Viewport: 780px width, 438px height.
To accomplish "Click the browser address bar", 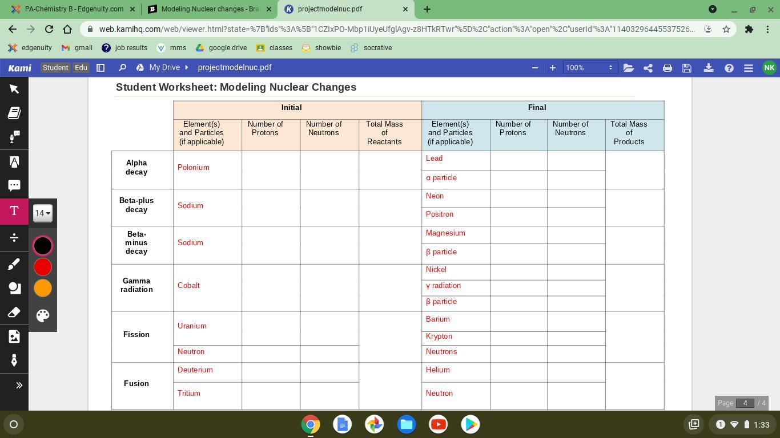I will (397, 29).
